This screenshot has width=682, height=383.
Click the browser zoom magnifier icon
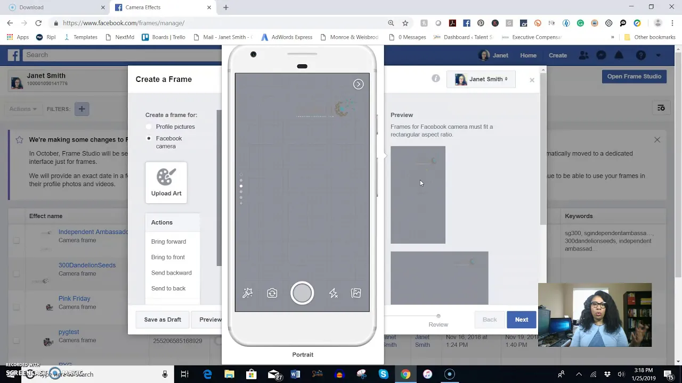[391, 23]
